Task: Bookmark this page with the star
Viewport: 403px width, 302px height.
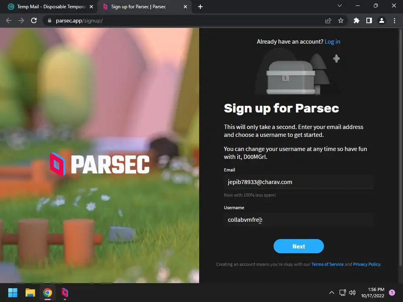Action: (x=341, y=20)
